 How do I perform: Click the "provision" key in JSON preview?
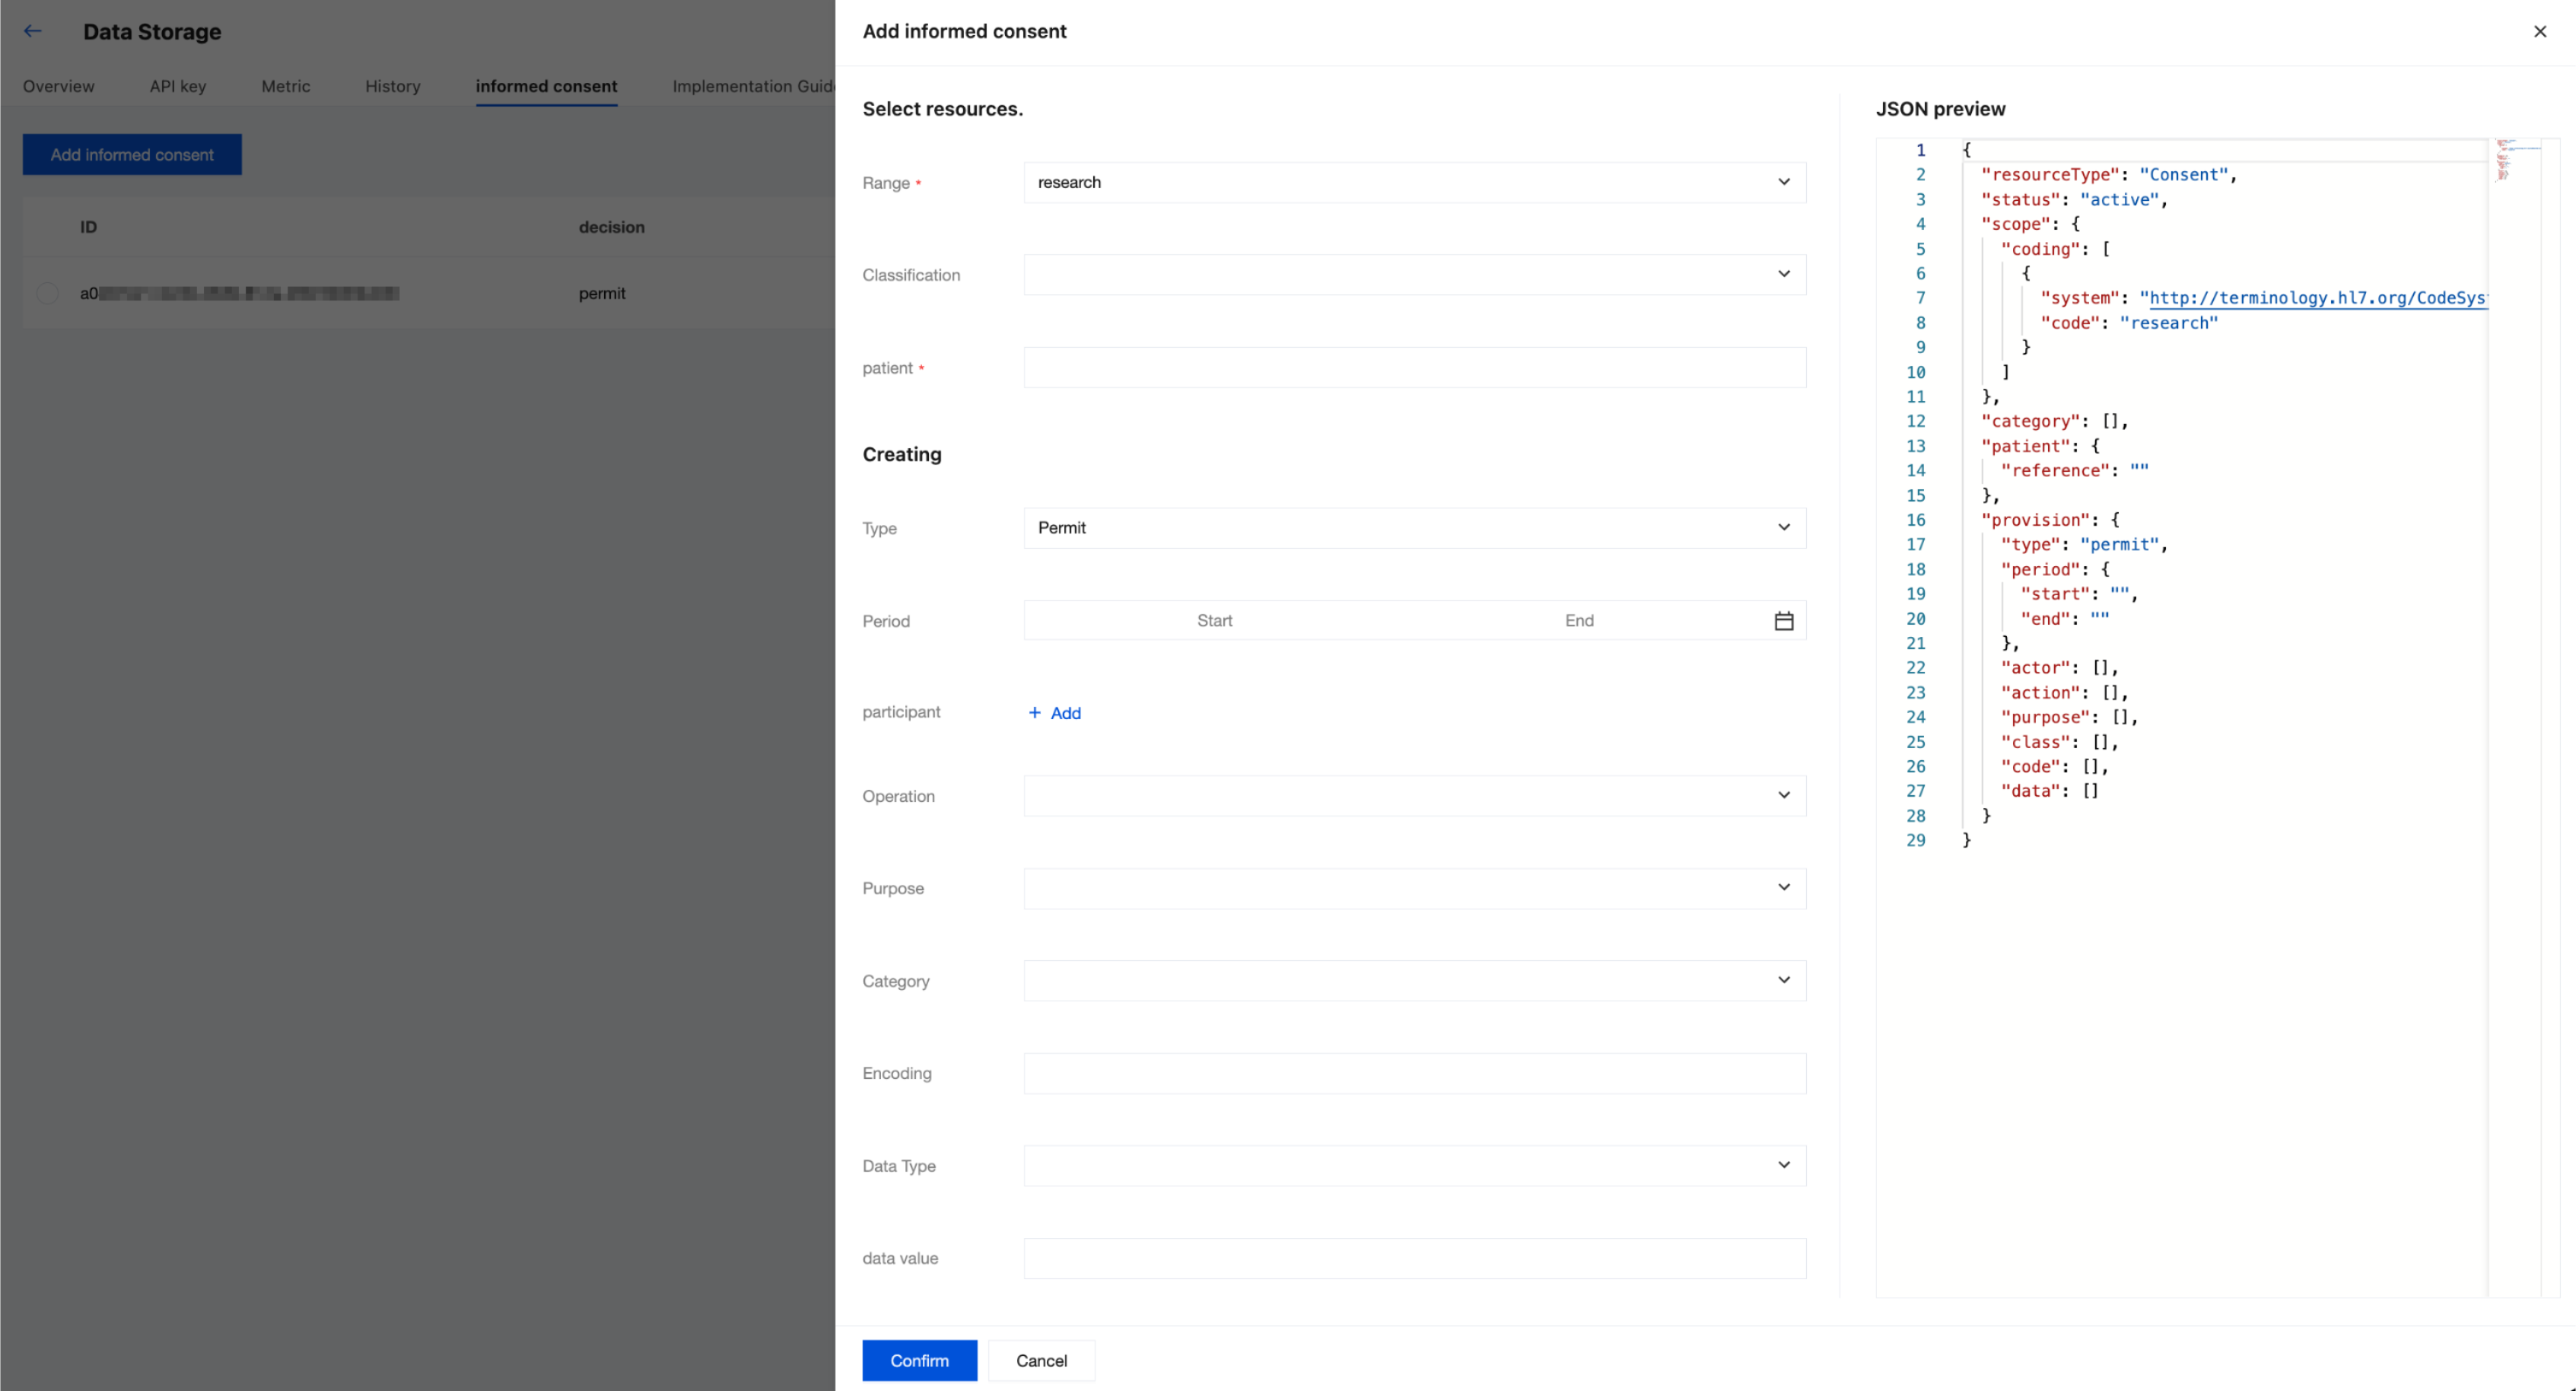tap(2035, 520)
